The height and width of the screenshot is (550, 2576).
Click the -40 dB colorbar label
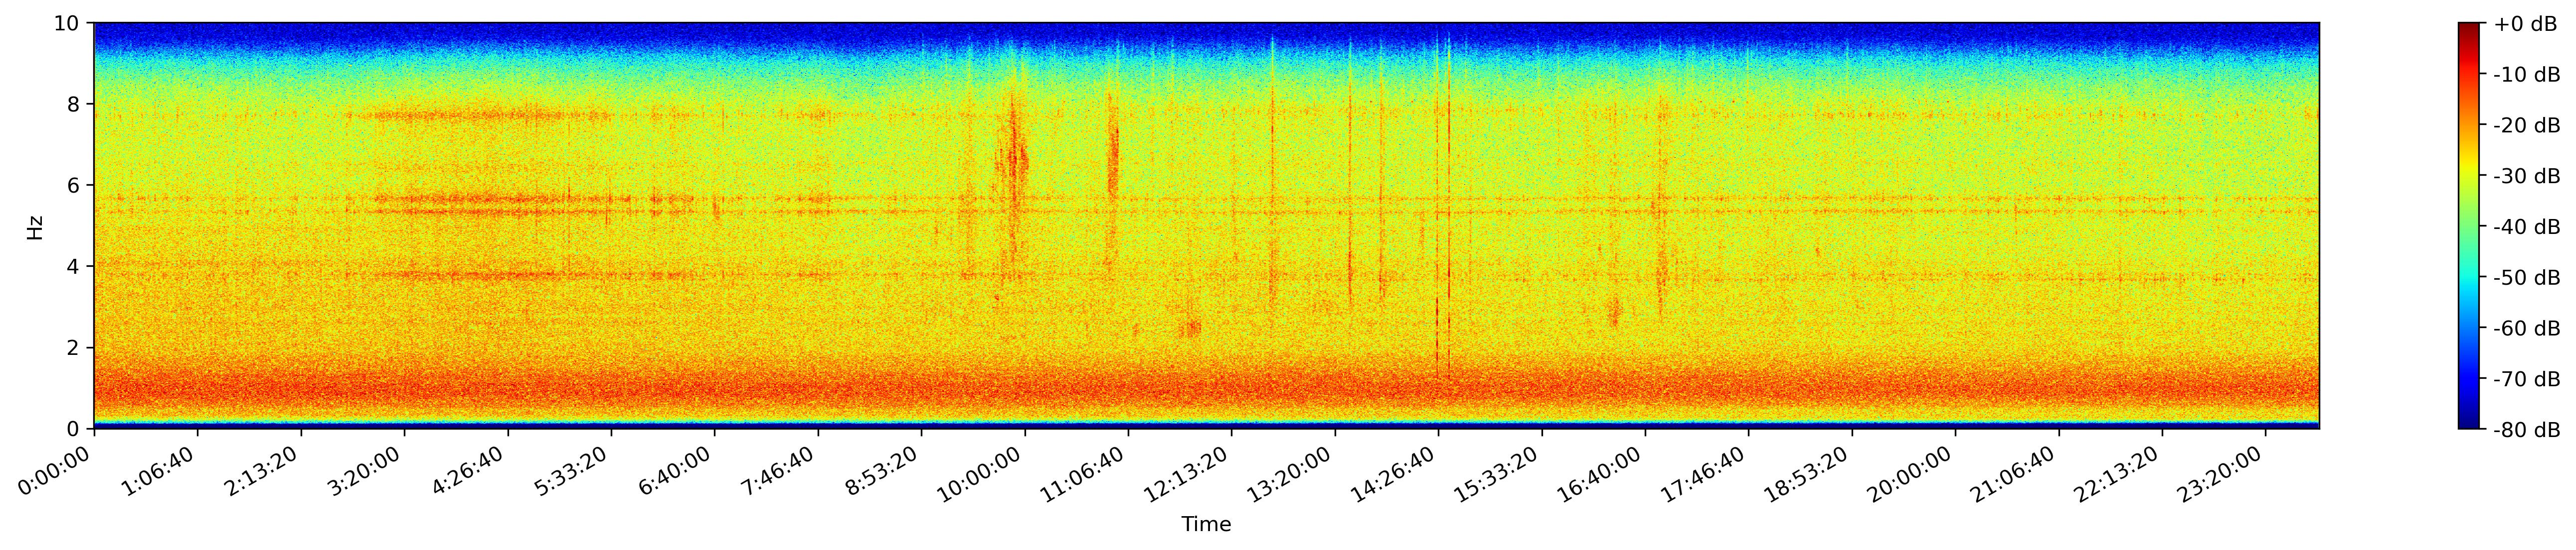tap(2527, 226)
